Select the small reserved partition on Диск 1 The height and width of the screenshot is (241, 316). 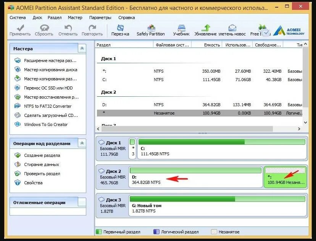click(132, 148)
